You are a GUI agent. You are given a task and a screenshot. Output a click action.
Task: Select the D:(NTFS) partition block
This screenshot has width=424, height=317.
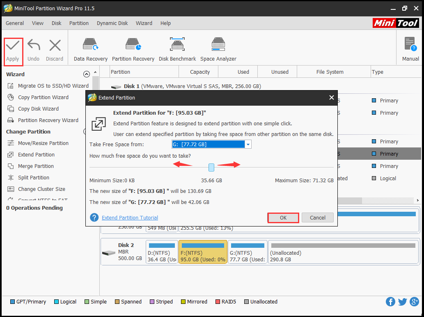[162, 252]
